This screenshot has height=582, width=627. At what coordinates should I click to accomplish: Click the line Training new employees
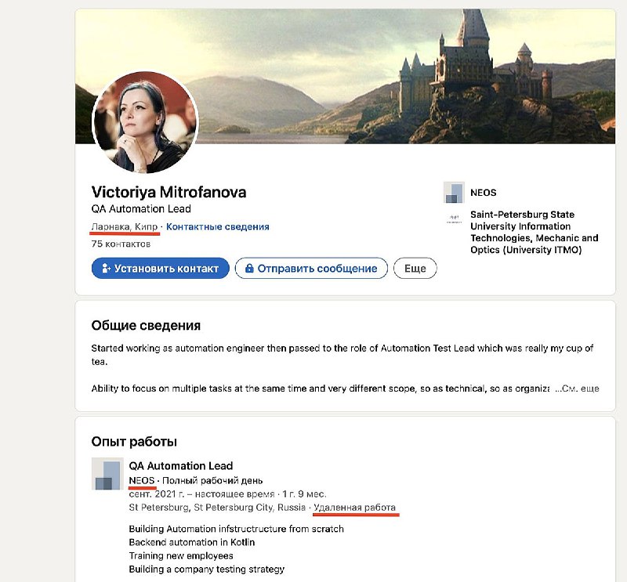point(181,555)
